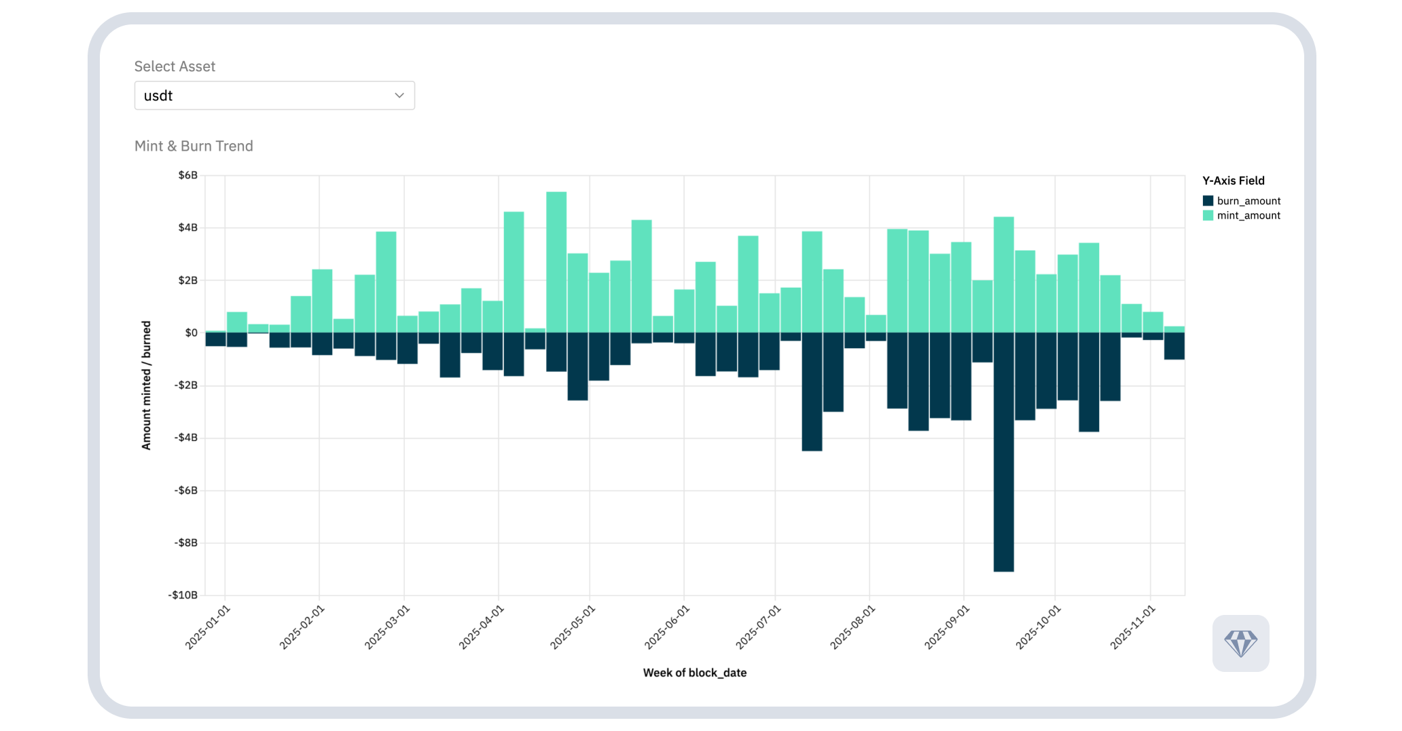The image size is (1402, 731).
Task: Click the 2025-05-01 x-axis date label
Action: click(573, 627)
